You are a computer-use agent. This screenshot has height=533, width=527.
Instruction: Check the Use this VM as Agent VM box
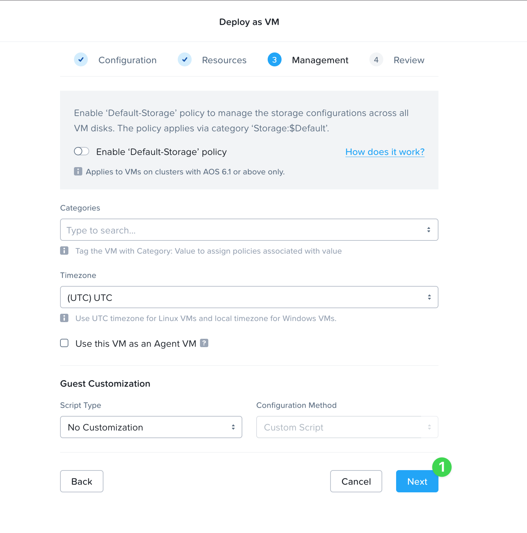pyautogui.click(x=64, y=343)
